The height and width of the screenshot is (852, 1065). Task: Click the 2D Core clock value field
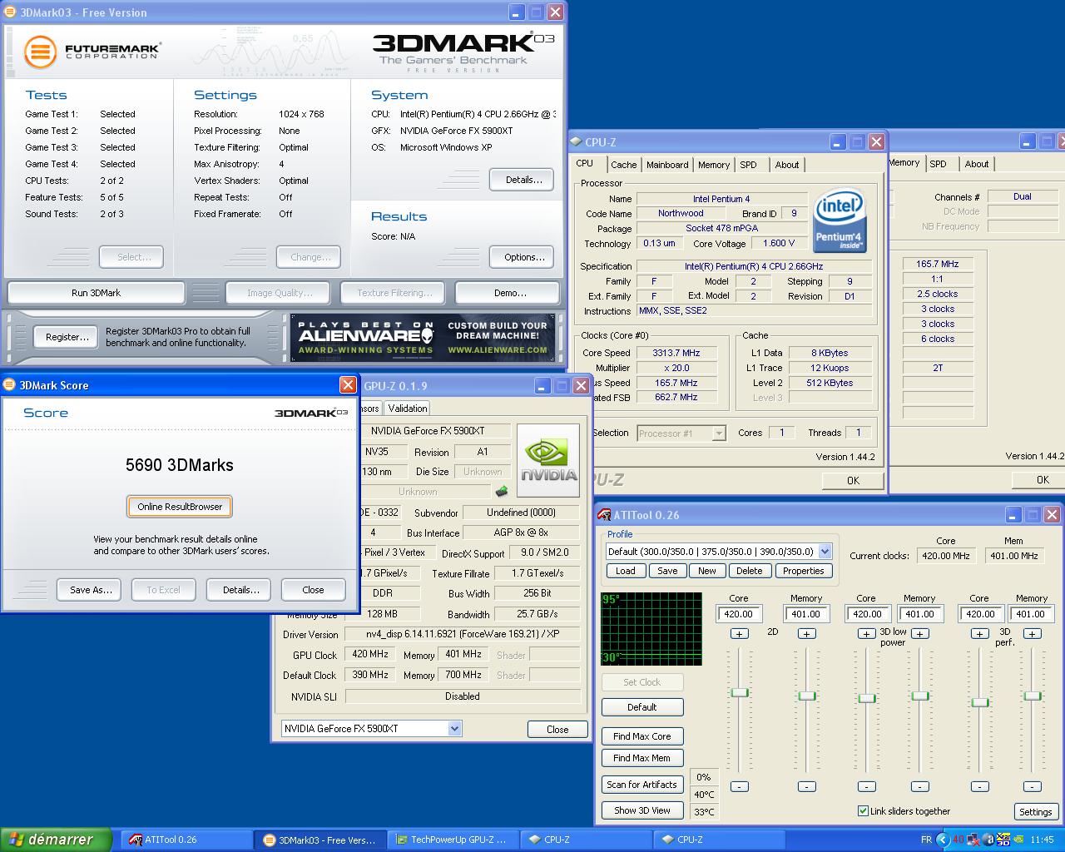click(739, 614)
